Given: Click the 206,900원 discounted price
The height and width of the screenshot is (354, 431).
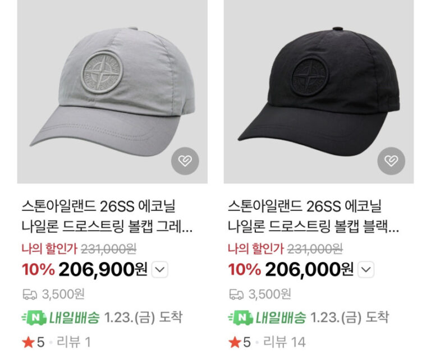Looking at the screenshot, I should point(103,269).
